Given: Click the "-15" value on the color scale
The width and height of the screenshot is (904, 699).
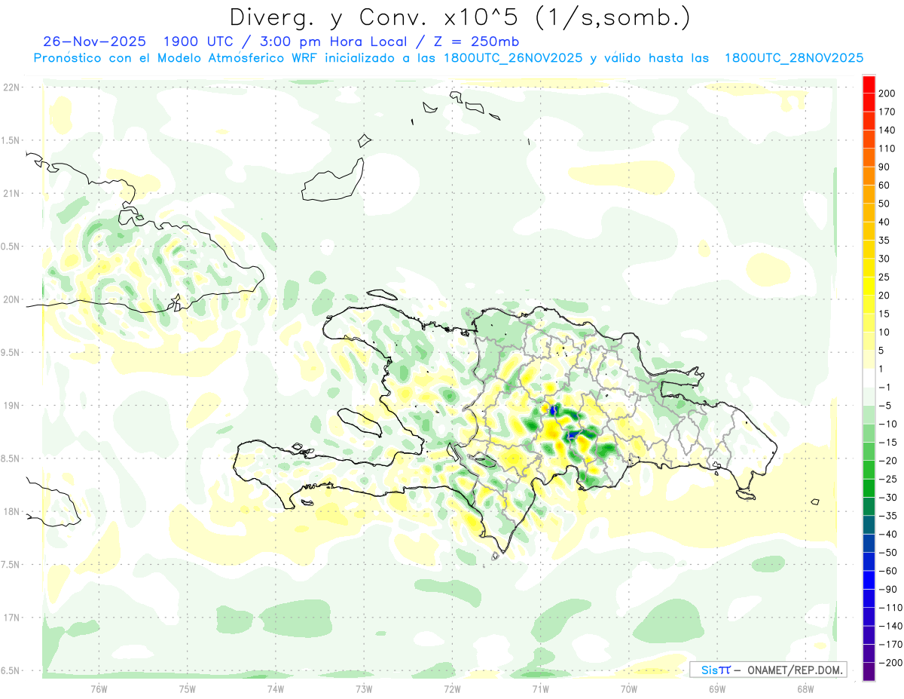Looking at the screenshot, I should 890,443.
